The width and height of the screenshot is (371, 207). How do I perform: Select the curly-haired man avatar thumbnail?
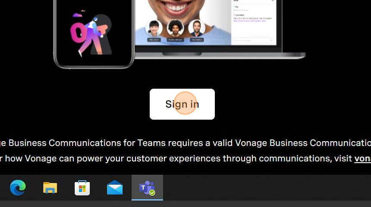tap(175, 28)
